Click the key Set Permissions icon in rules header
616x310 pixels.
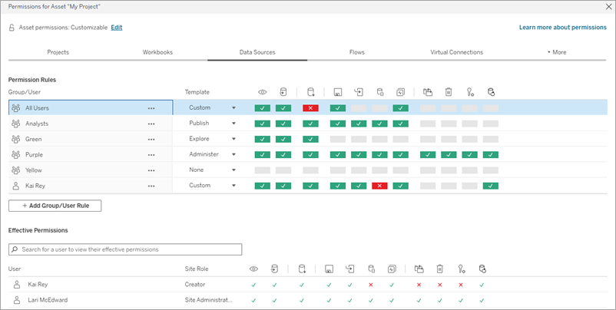pyautogui.click(x=469, y=92)
